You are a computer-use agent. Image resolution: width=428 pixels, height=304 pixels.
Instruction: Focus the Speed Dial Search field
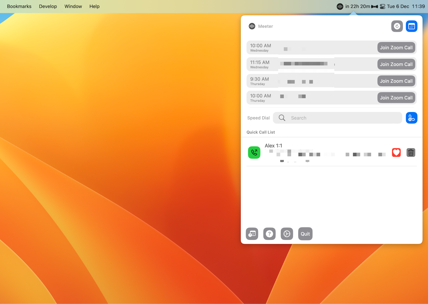pos(337,118)
